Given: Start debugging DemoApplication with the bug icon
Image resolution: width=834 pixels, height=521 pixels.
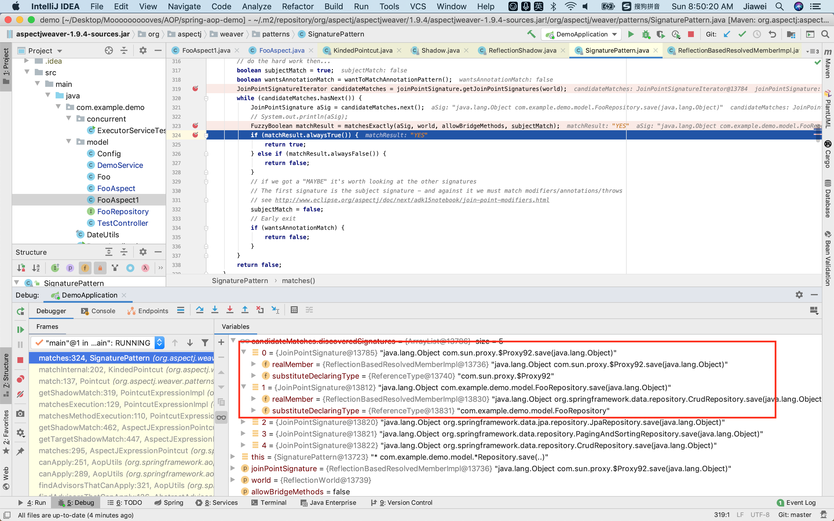Looking at the screenshot, I should [646, 34].
